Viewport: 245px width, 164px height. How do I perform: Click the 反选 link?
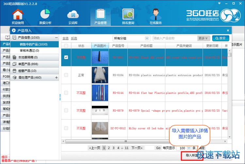point(74,38)
